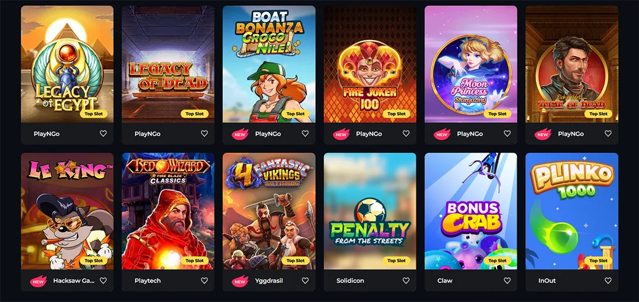Heart the Claw Bonus Crab game

[507, 281]
